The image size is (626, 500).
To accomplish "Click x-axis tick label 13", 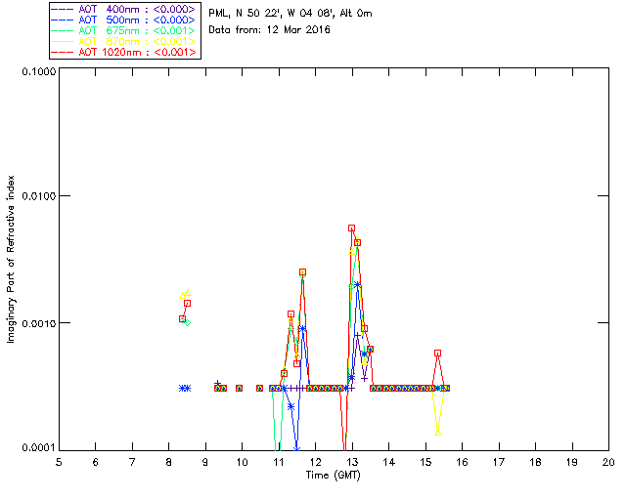I will (352, 462).
